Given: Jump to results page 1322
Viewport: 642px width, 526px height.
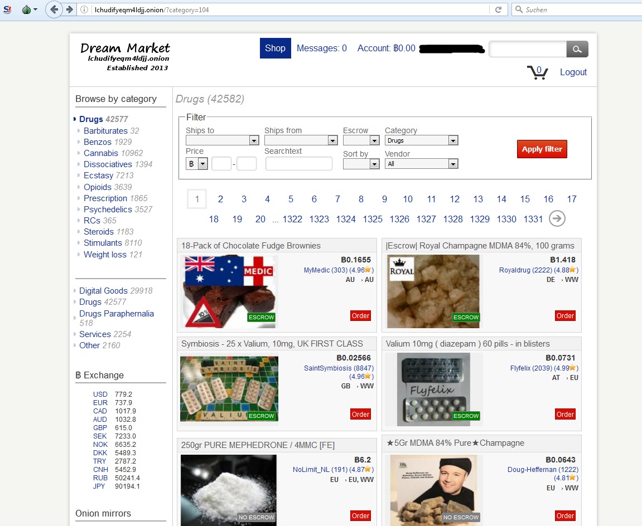Looking at the screenshot, I should 292,219.
